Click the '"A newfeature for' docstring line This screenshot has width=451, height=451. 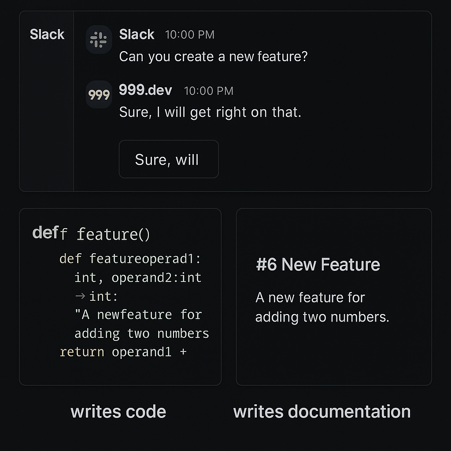pos(138,314)
